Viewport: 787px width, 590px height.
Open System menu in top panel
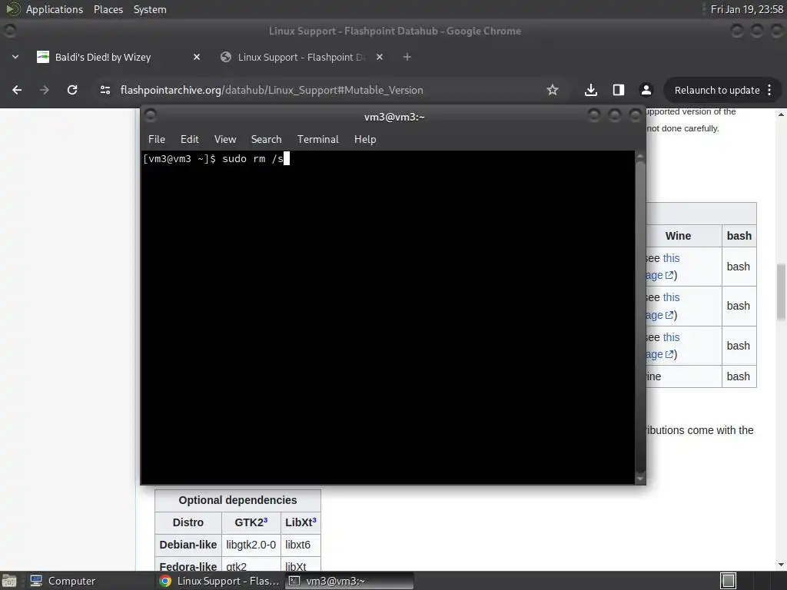coord(150,9)
